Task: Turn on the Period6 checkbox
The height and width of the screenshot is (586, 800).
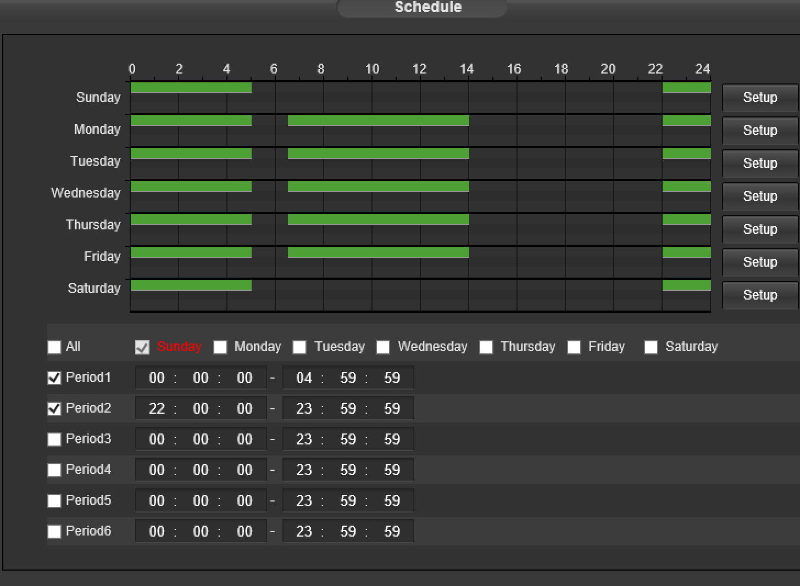Action: (x=54, y=532)
